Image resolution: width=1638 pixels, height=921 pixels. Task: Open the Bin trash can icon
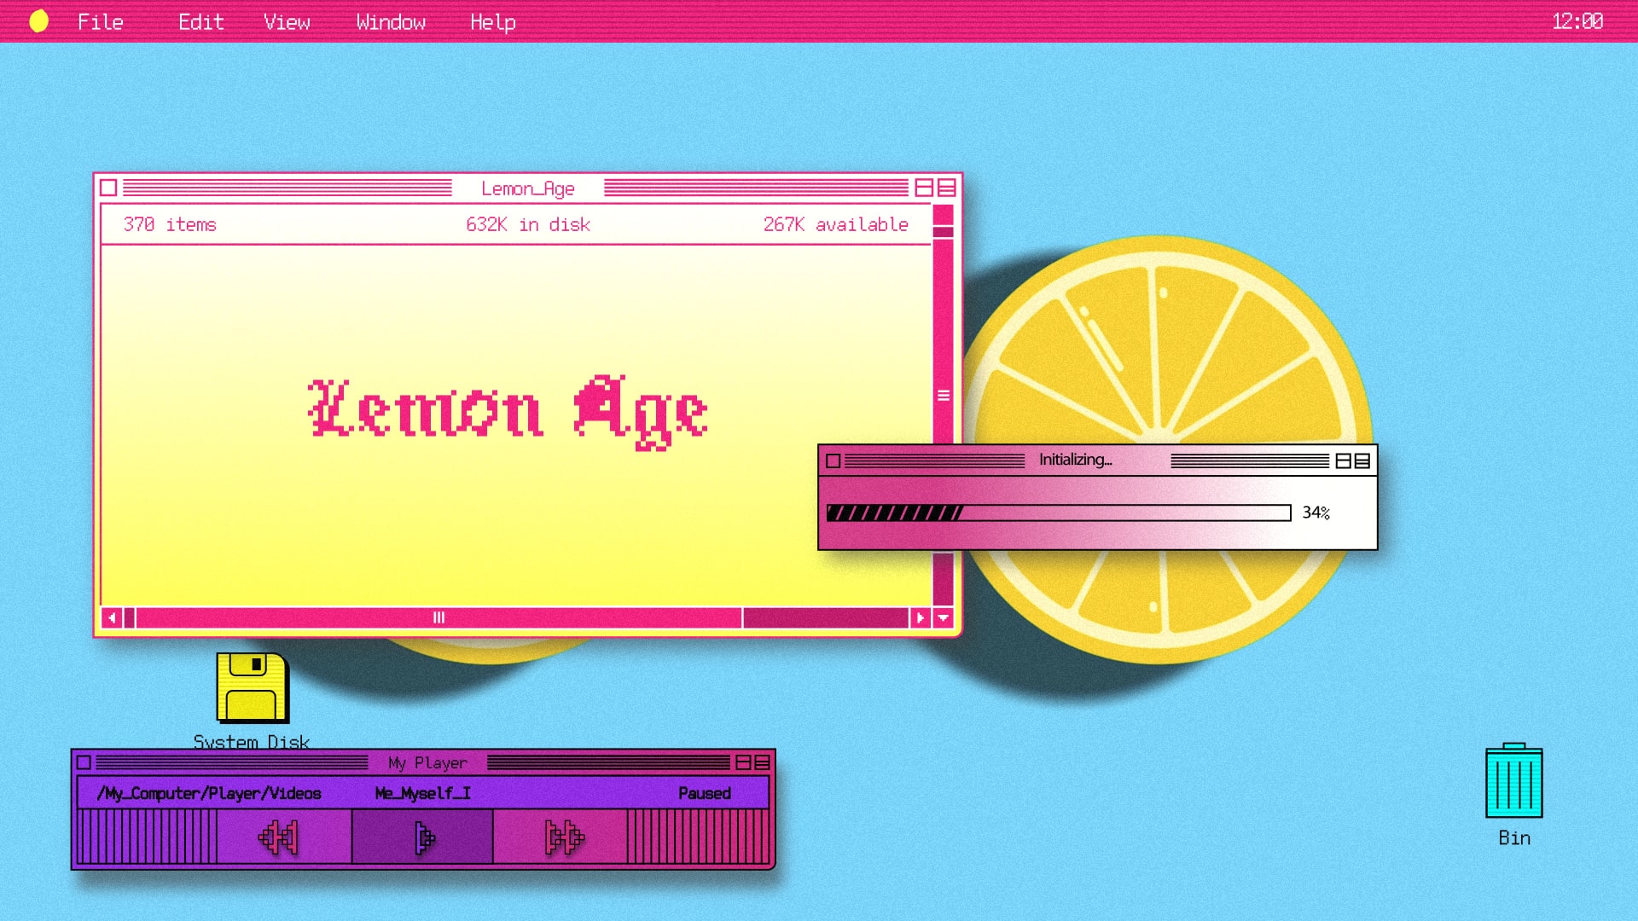1513,782
